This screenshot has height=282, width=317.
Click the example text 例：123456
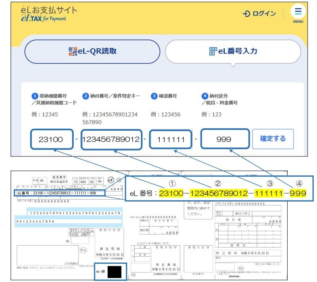point(165,114)
